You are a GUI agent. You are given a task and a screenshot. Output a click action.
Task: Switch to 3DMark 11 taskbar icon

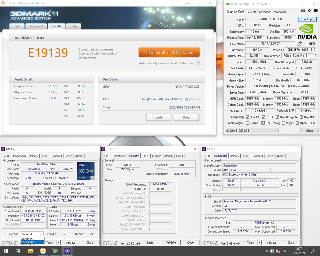tap(43, 251)
